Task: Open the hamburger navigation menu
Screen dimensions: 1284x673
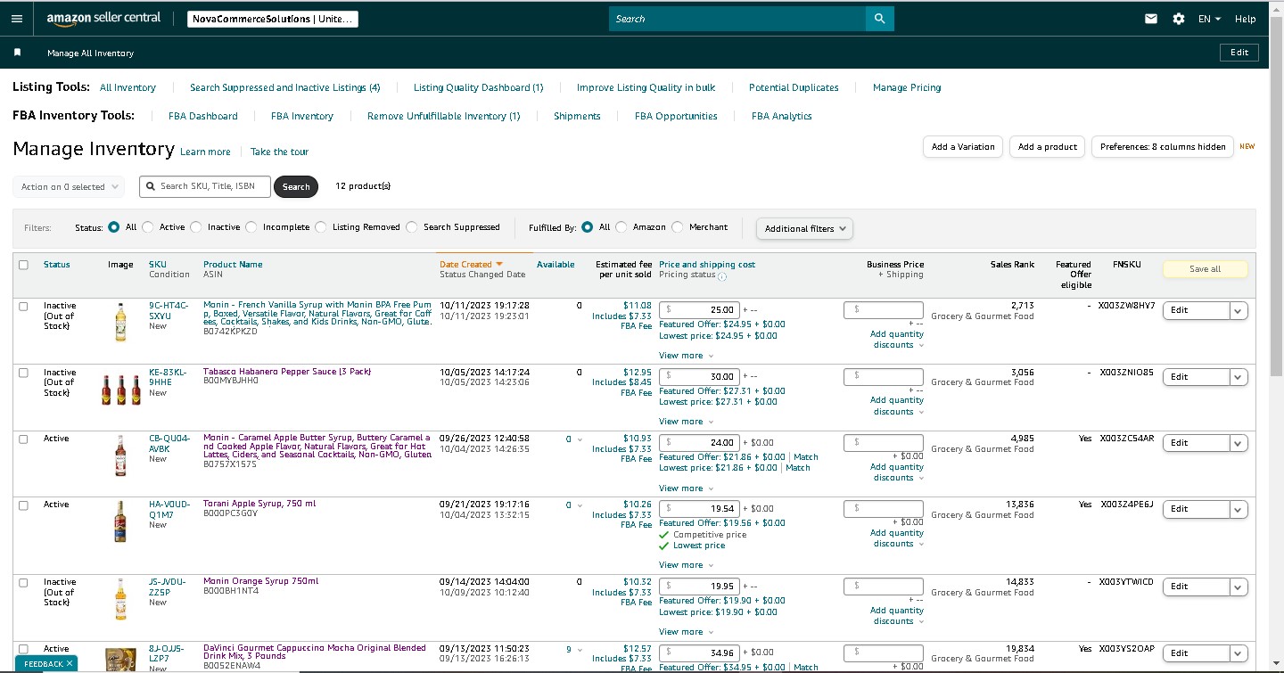Action: [x=17, y=19]
